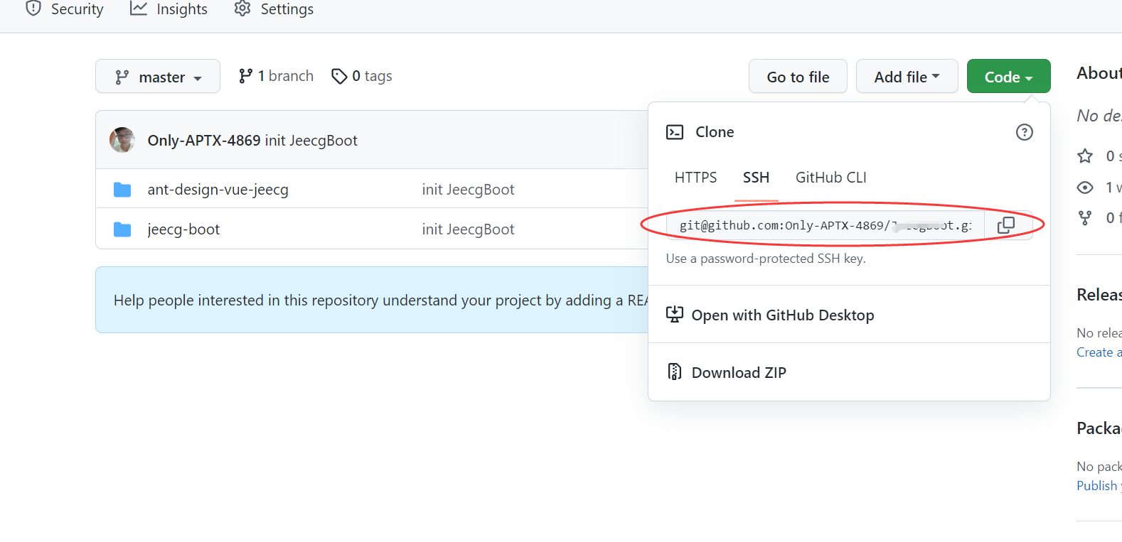Switch to the HTTPS clone tab
Viewport: 1122px width, 542px height.
tap(695, 178)
